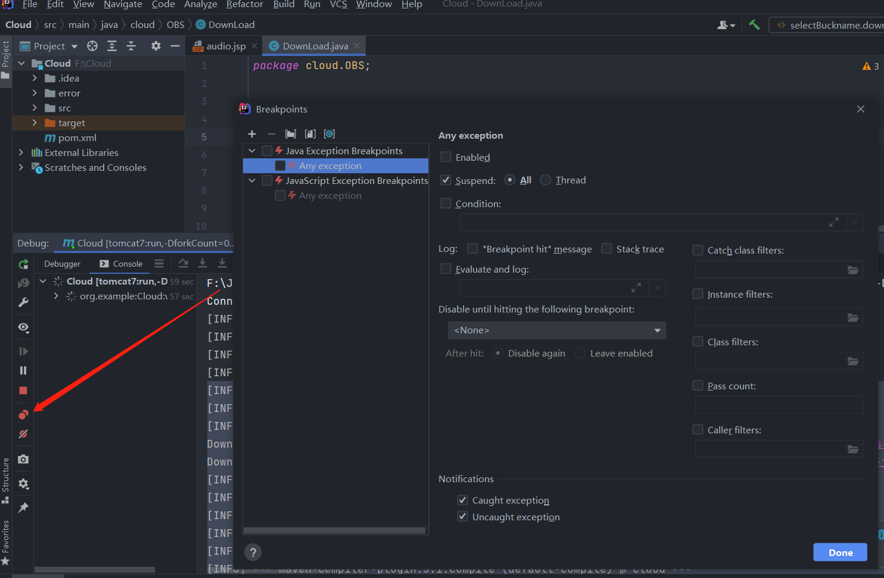Viewport: 884px width, 578px height.
Task: Open View Breakpoints icon in debug toolbar
Action: (23, 414)
